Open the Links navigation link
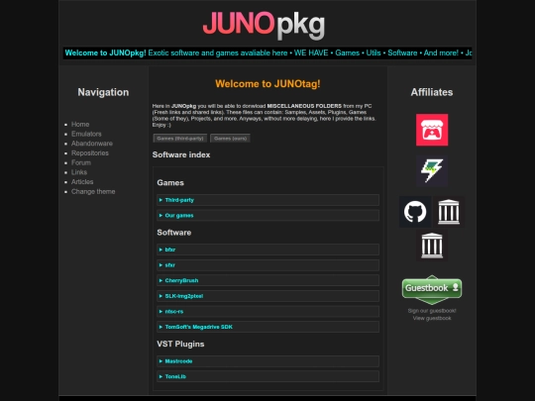The height and width of the screenshot is (401, 535). [x=79, y=172]
